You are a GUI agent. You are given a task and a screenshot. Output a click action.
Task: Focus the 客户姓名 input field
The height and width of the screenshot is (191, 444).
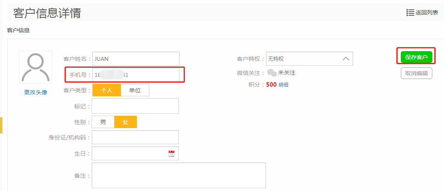[x=136, y=59]
